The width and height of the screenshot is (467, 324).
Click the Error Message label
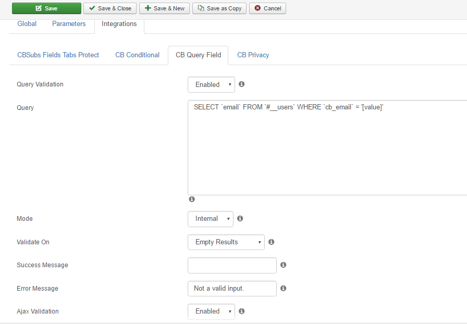point(37,289)
